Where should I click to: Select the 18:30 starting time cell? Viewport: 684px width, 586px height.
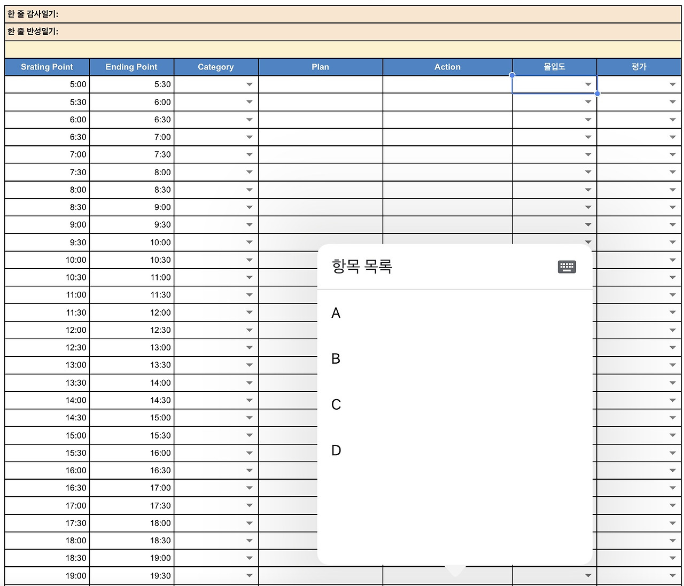click(x=47, y=558)
